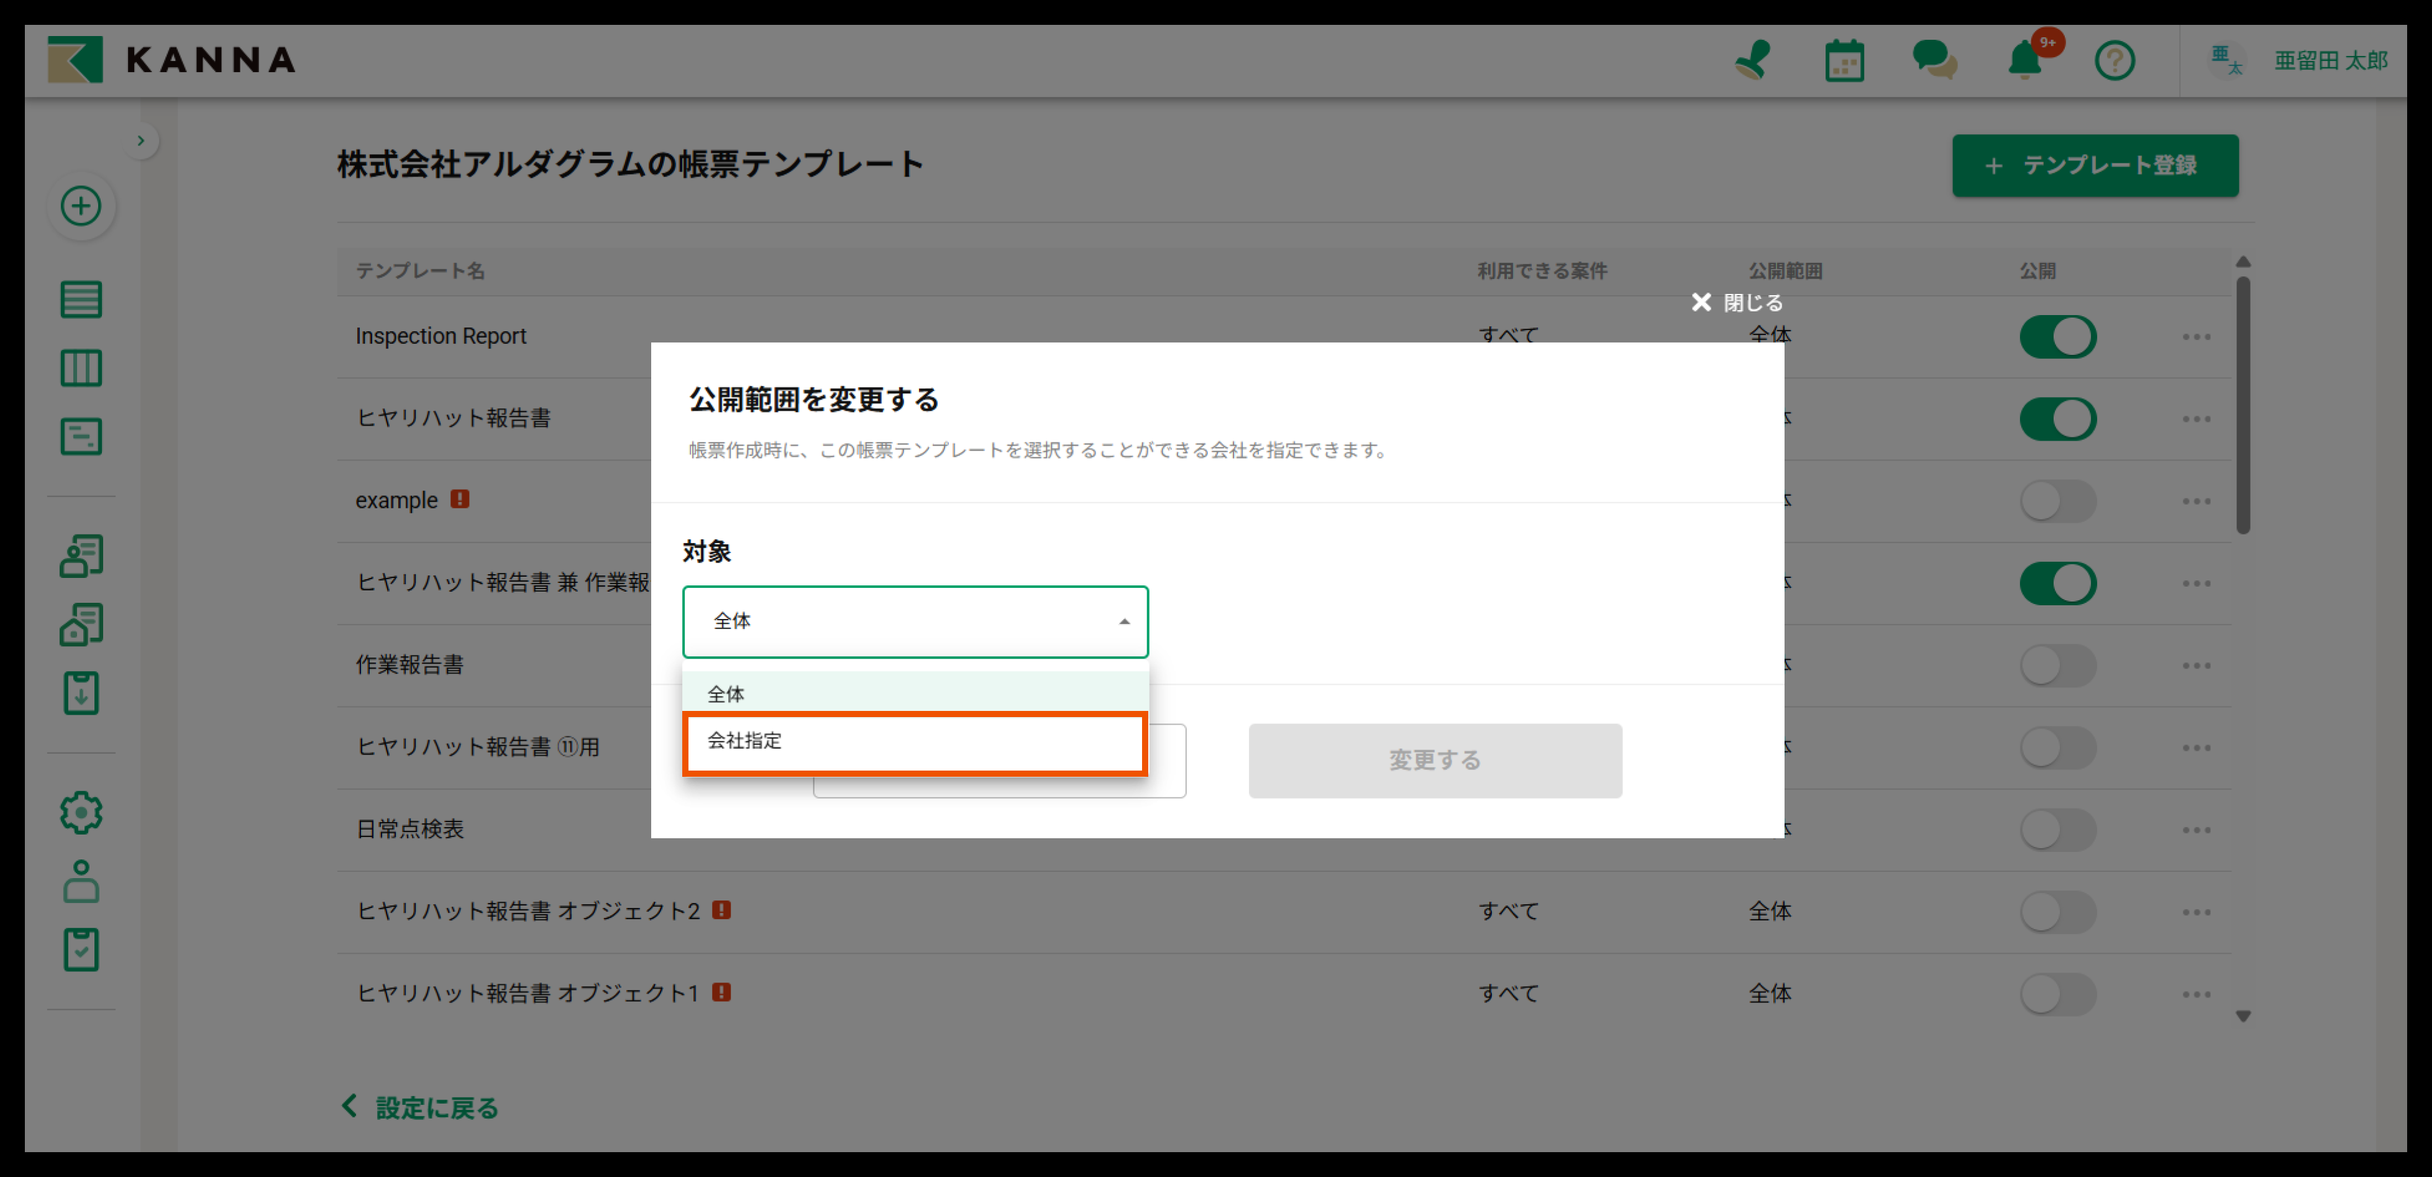Toggle off publish switch for Inspection Report

[2057, 337]
